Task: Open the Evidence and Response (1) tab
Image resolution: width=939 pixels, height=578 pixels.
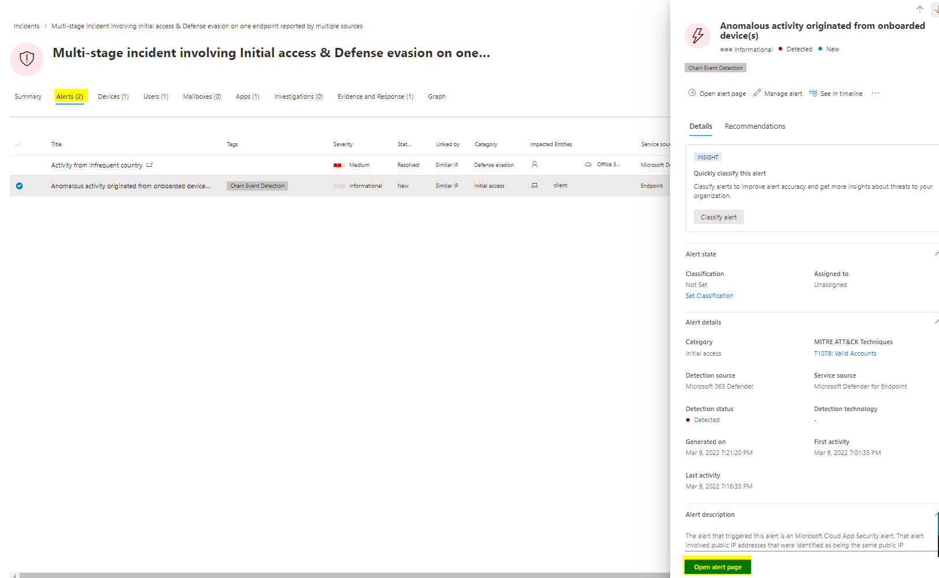Action: (x=375, y=96)
